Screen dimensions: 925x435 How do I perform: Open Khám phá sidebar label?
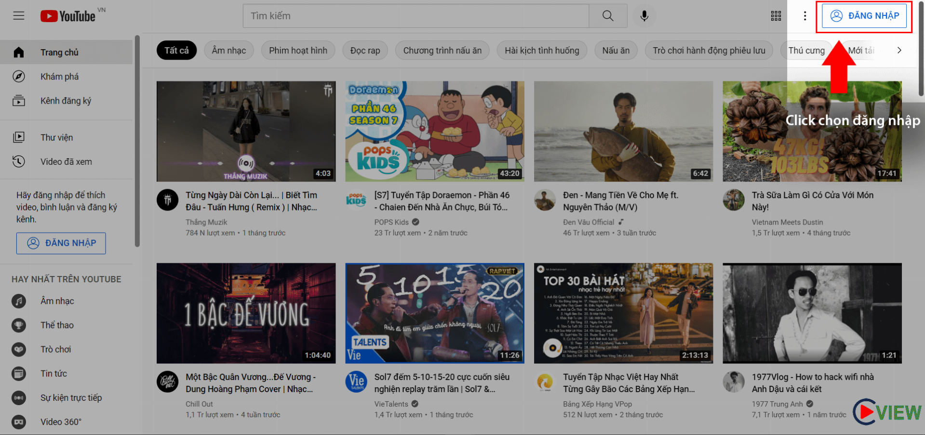pos(59,77)
